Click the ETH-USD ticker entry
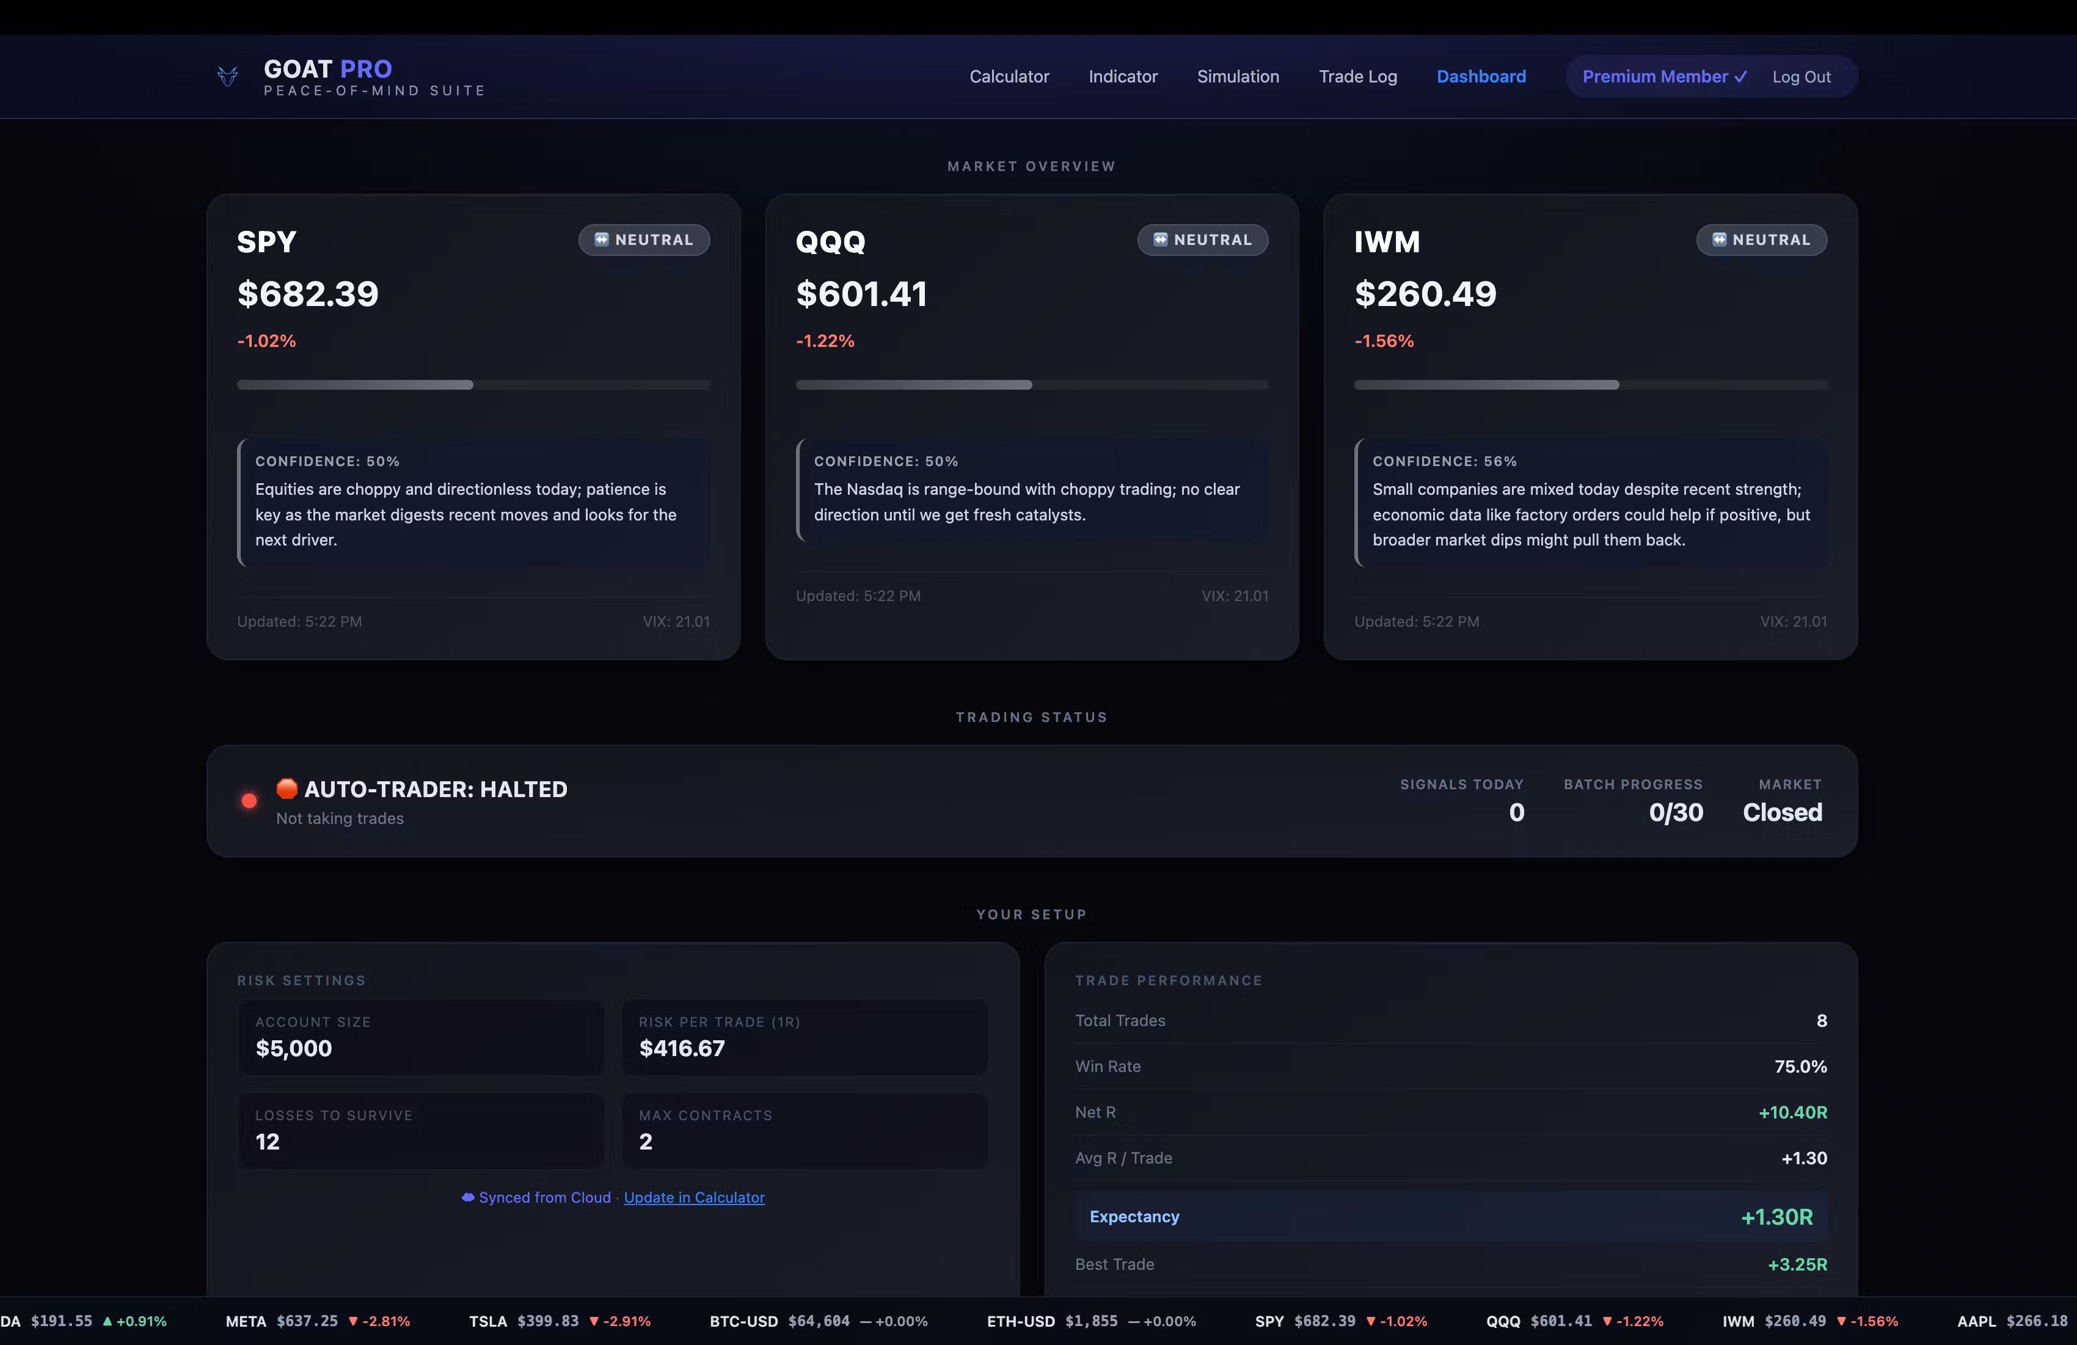The width and height of the screenshot is (2077, 1345). [1091, 1321]
